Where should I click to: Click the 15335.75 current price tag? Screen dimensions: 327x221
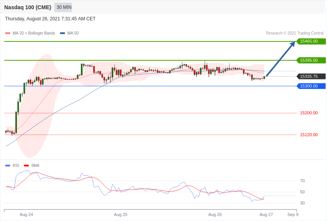(x=311, y=76)
